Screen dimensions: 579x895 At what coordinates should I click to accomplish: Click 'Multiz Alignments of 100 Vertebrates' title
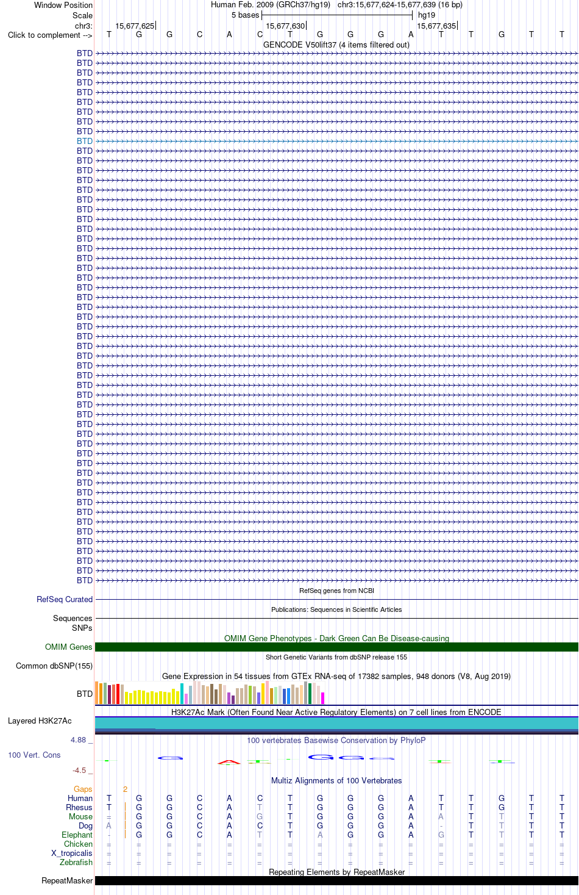(336, 780)
